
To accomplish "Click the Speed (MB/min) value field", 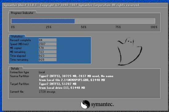I will [47, 44].
